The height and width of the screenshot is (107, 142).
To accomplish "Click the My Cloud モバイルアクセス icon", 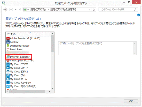I will coord(8,86).
